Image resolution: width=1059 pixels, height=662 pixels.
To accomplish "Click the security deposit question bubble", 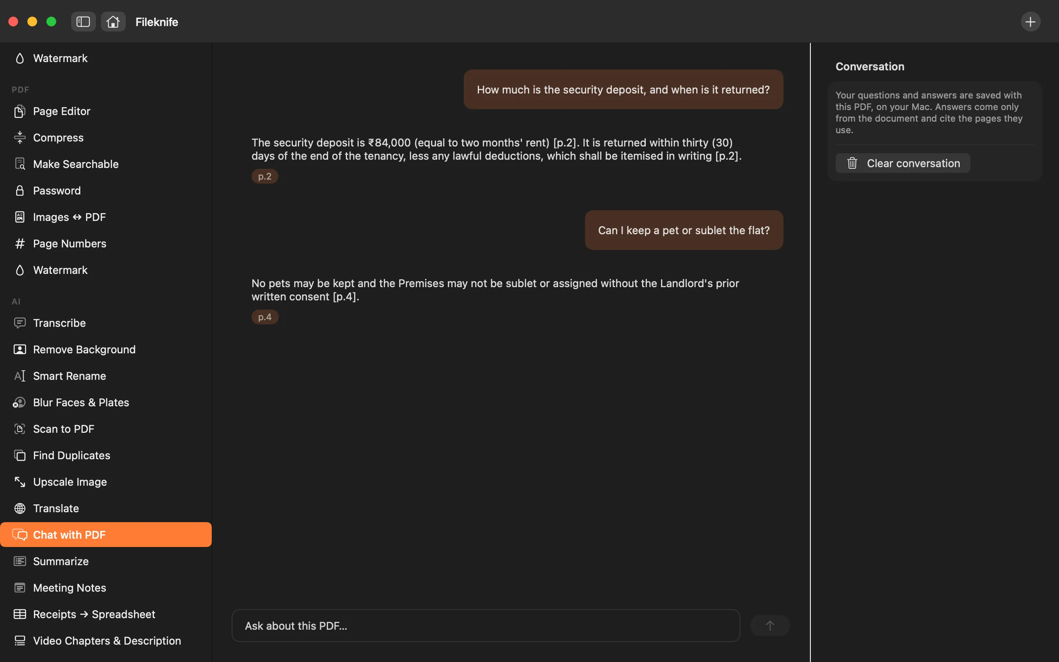I will (x=623, y=89).
